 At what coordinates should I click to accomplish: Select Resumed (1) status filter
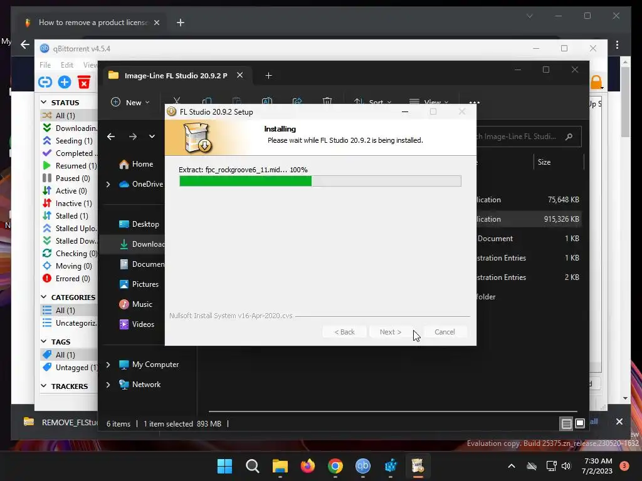[x=70, y=165]
